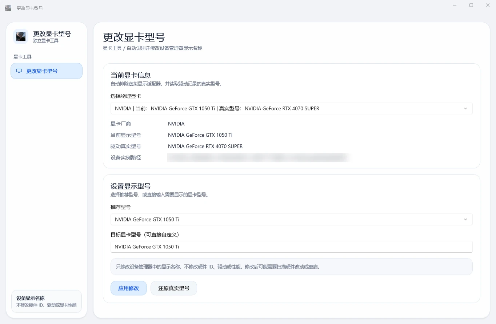Viewport: 496px width, 324px height.
Task: Click the 显卡厂商 value NVIDIA
Action: click(176, 124)
